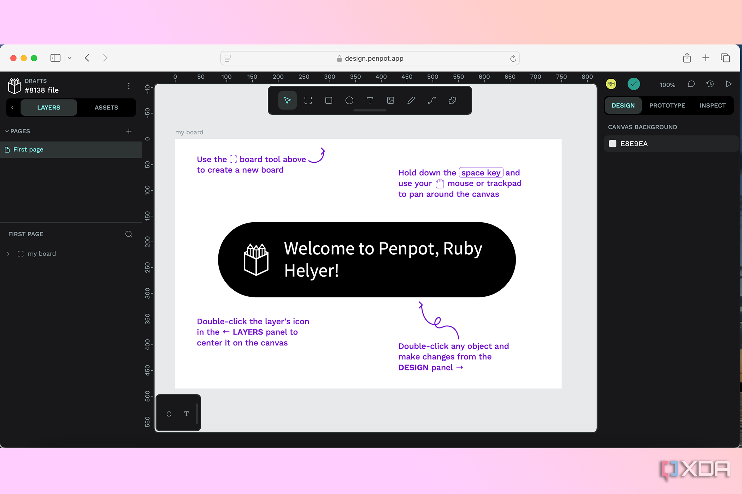The height and width of the screenshot is (494, 742).
Task: Open the Design tab
Action: (x=623, y=106)
